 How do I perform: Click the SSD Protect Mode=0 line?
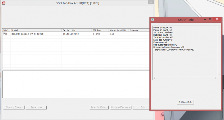(x=163, y=32)
